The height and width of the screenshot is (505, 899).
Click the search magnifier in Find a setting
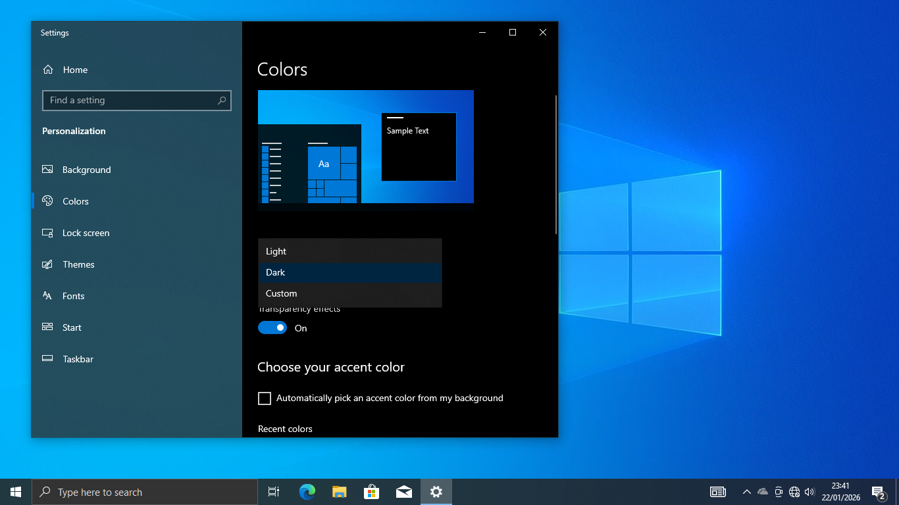tap(222, 101)
